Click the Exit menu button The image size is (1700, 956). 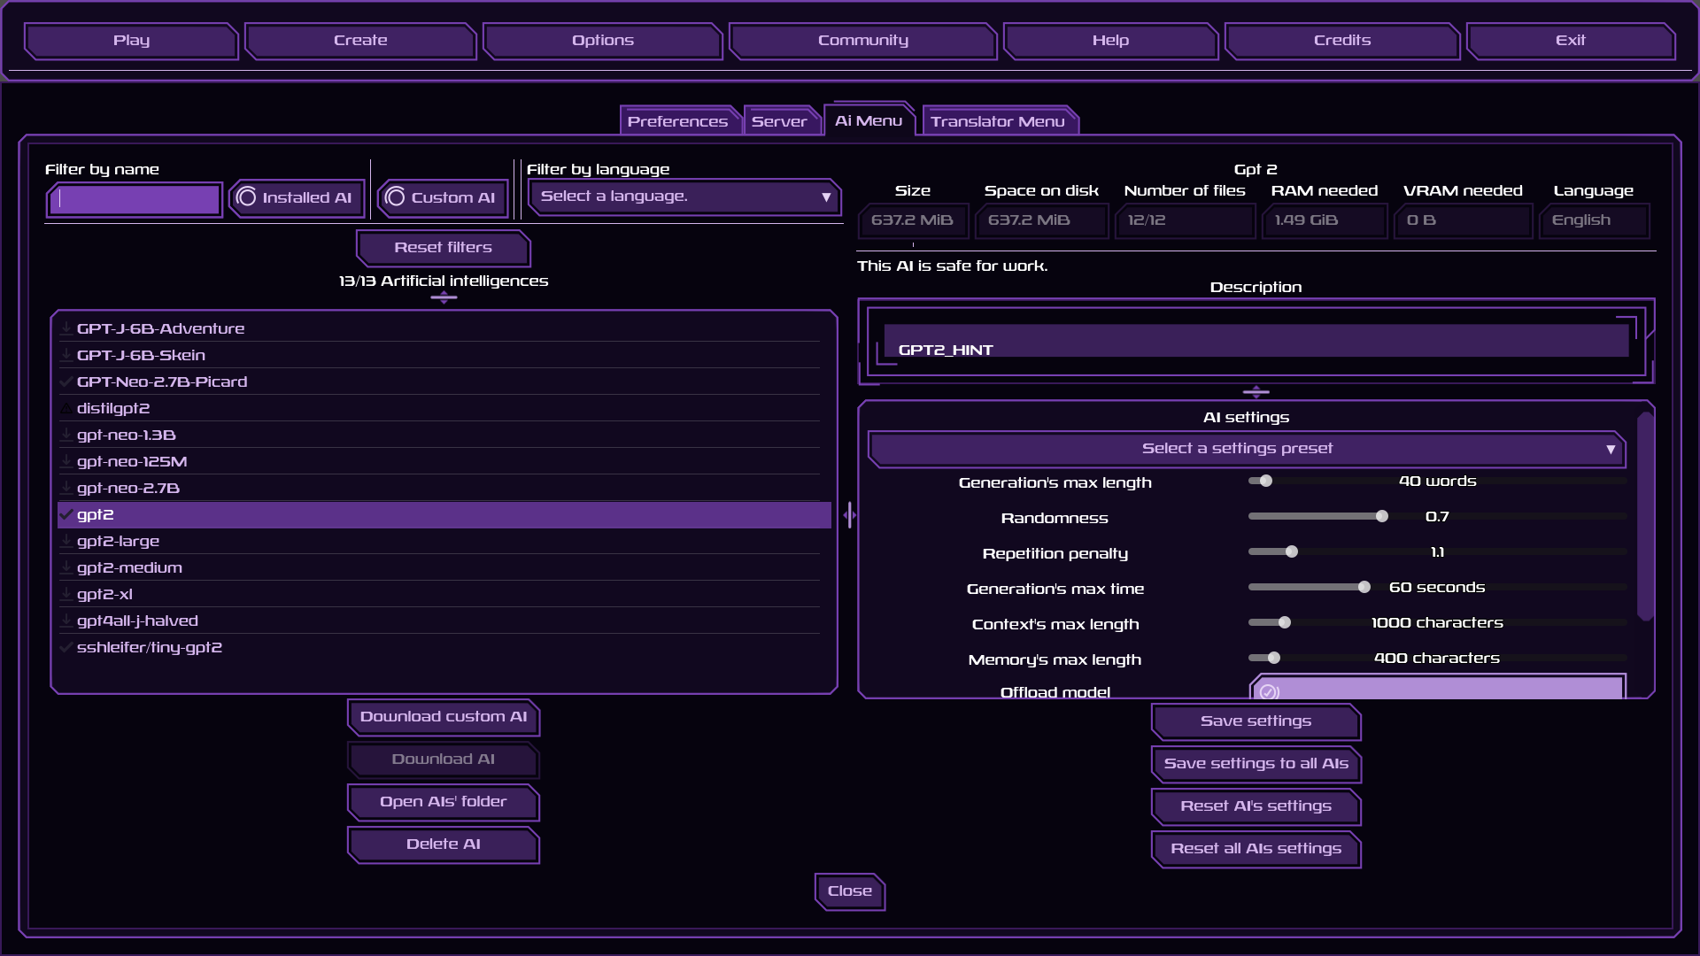[1571, 41]
